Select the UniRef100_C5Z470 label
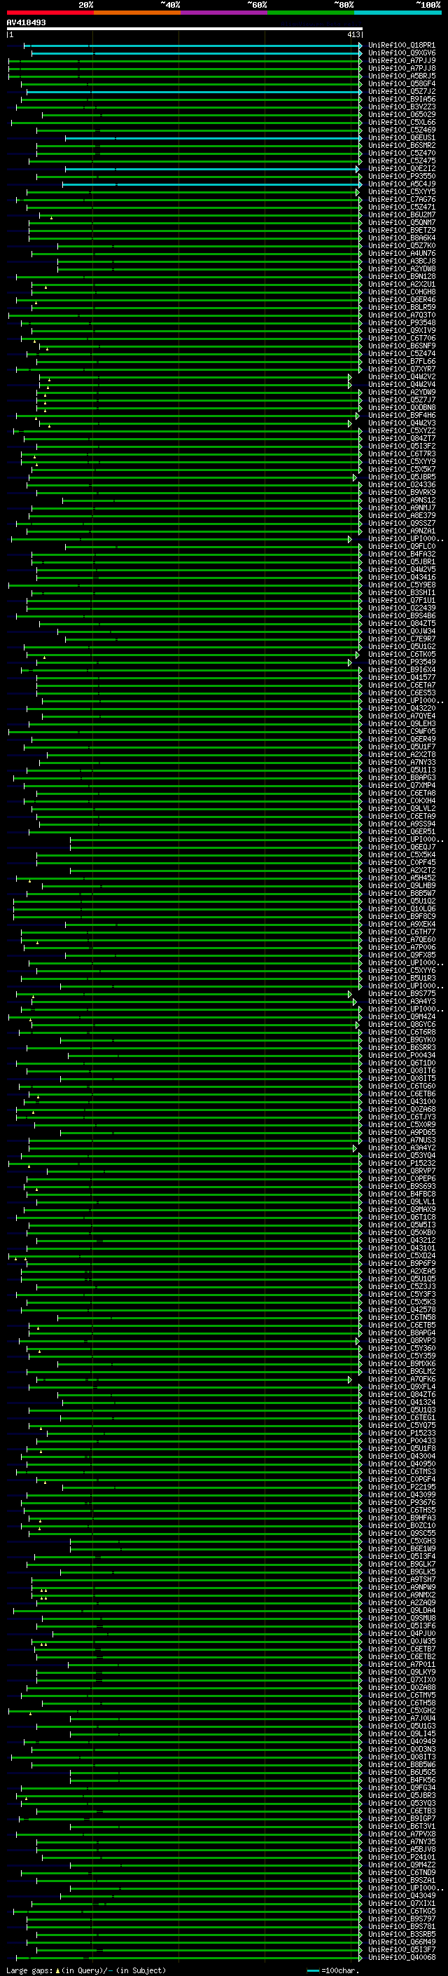448x1976 pixels. 401,154
